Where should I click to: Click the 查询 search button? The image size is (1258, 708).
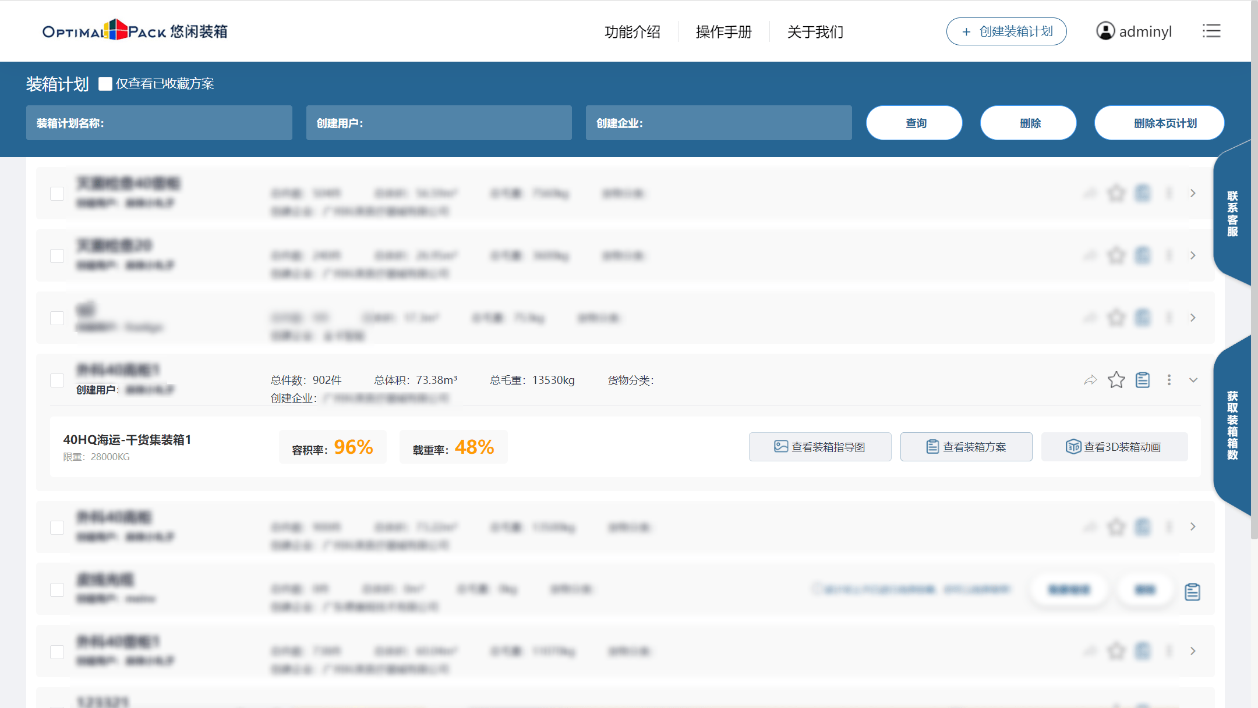pyautogui.click(x=914, y=123)
